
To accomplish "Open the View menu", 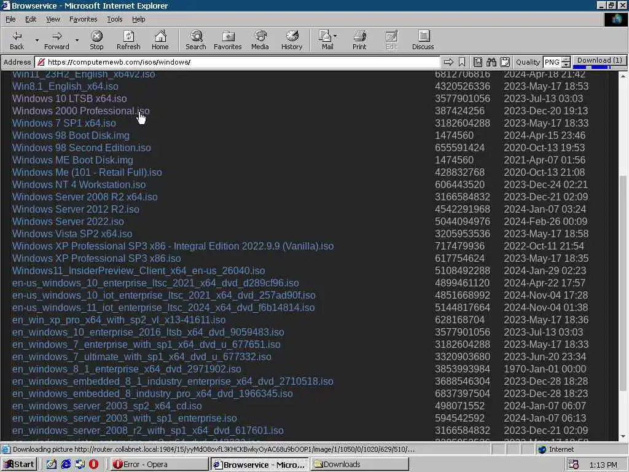I will [x=53, y=19].
